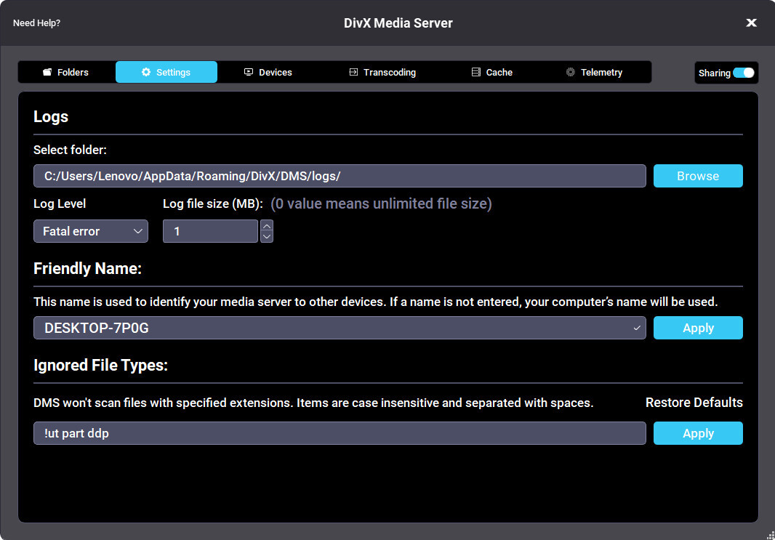Close the DivX Media Server window

pos(751,23)
